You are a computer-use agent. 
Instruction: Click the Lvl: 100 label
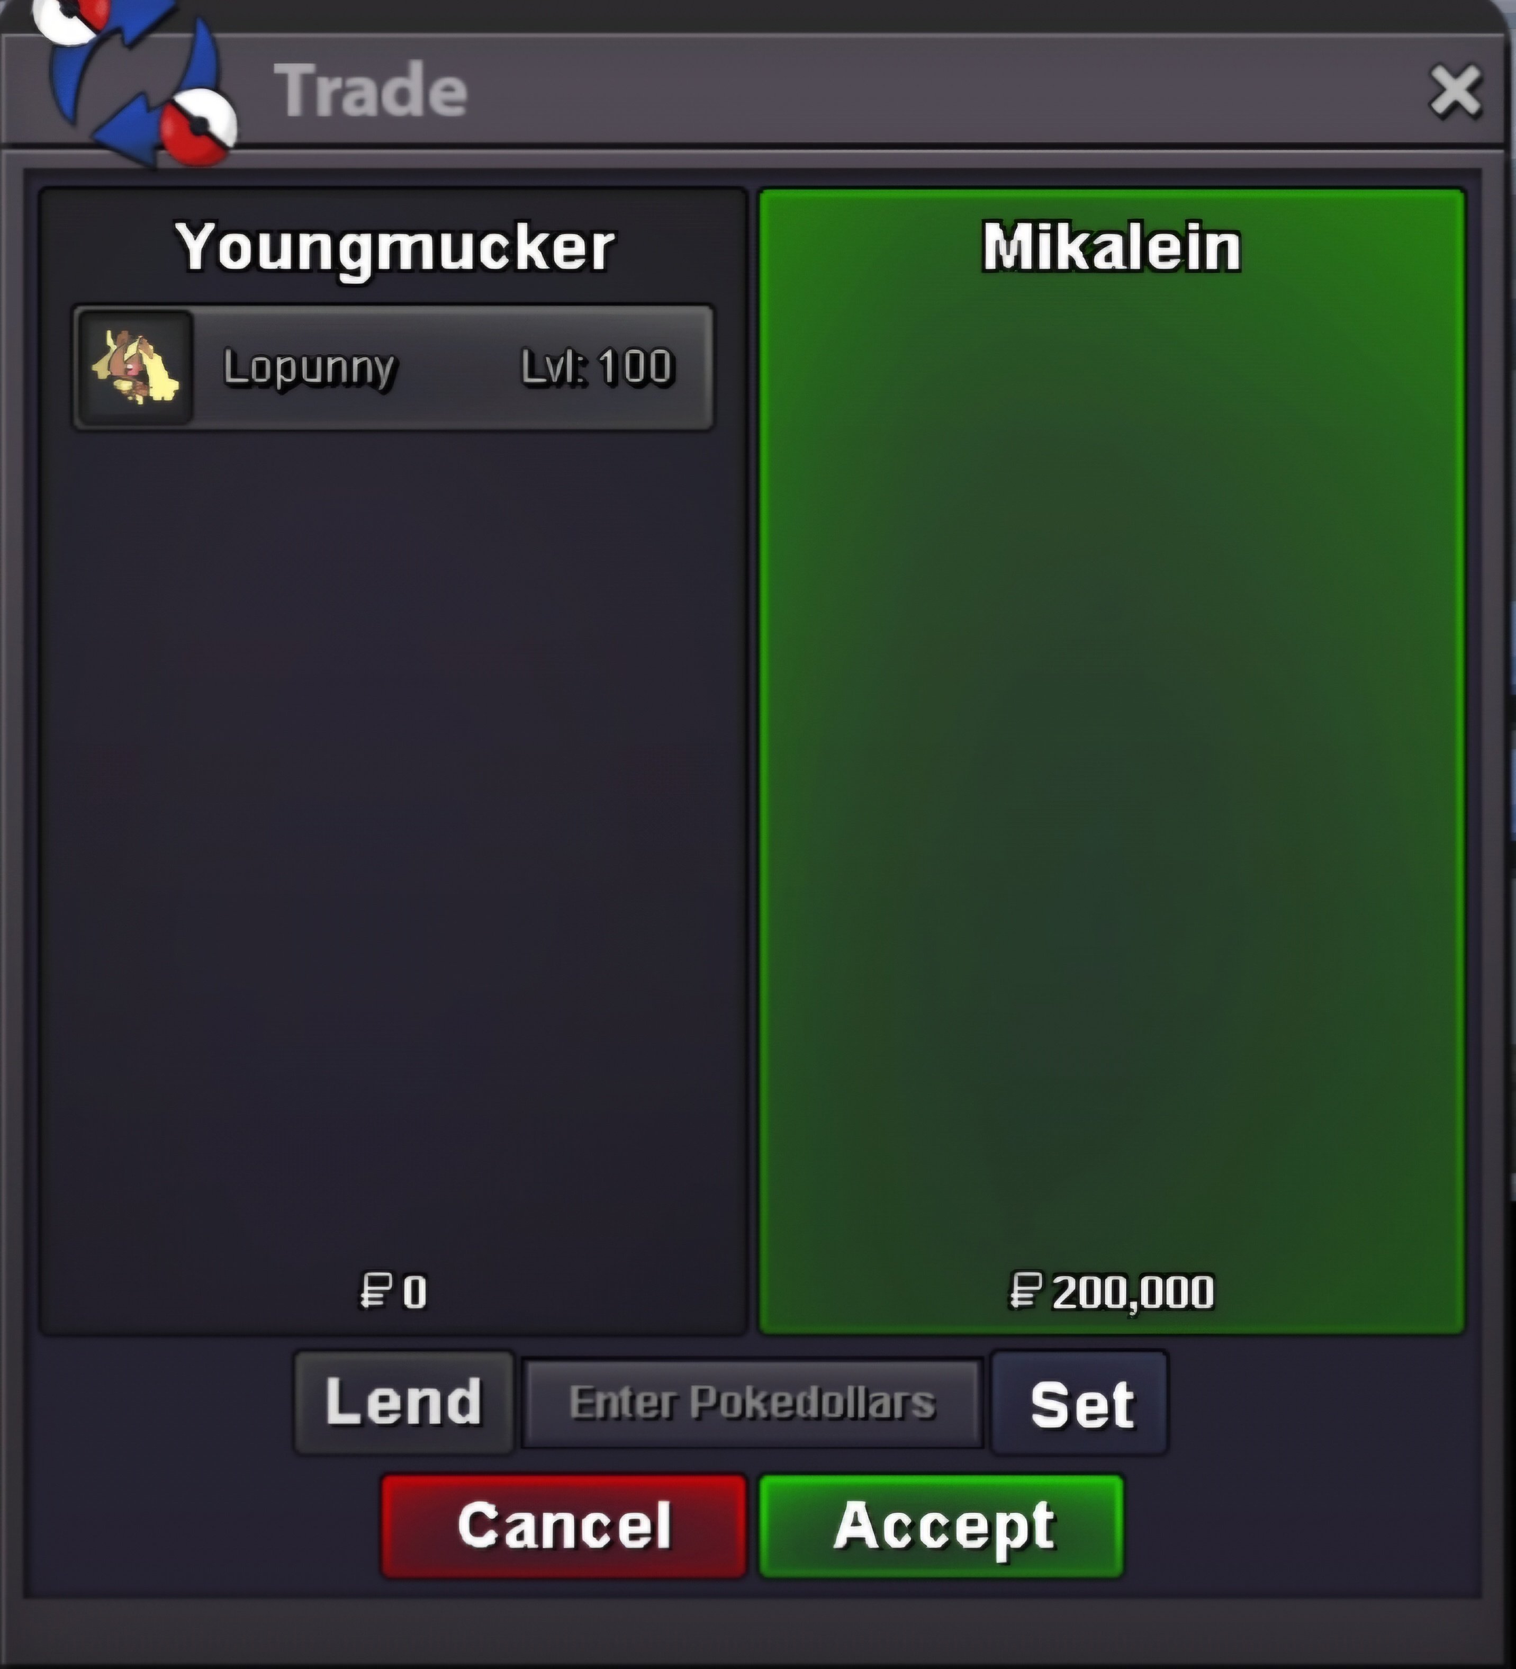598,367
